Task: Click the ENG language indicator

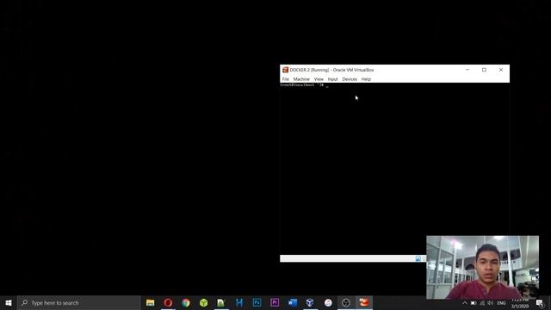Action: point(501,303)
